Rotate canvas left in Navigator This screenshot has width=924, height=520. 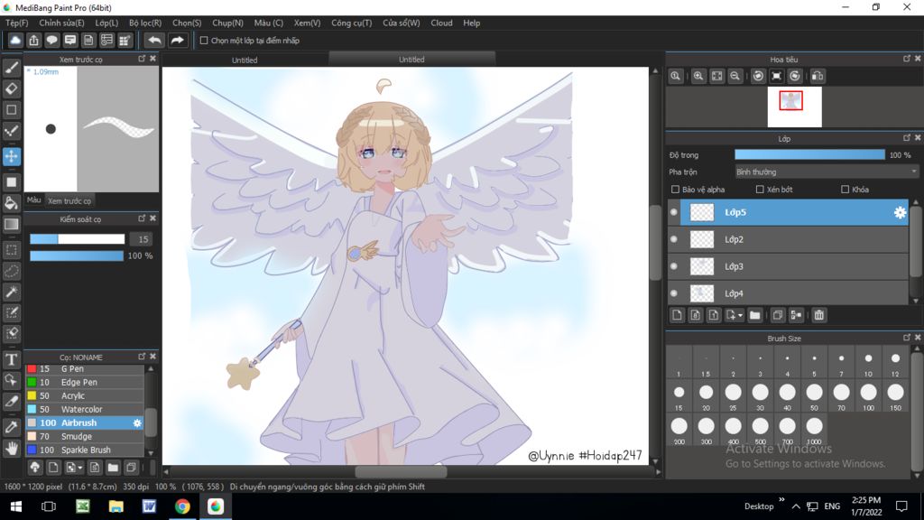click(758, 76)
